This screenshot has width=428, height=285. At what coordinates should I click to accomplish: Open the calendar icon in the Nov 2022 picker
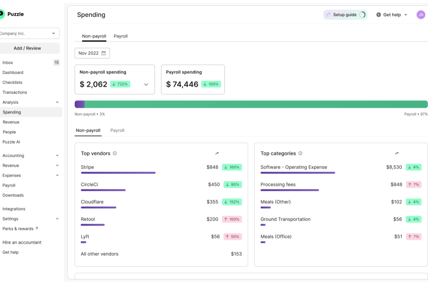[x=104, y=53]
